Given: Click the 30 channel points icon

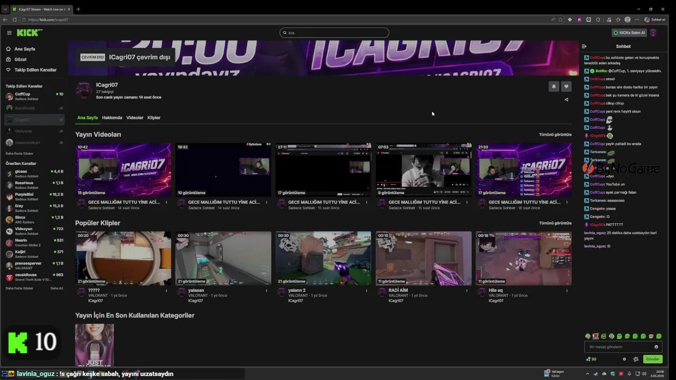Looking at the screenshot, I should click(591, 359).
